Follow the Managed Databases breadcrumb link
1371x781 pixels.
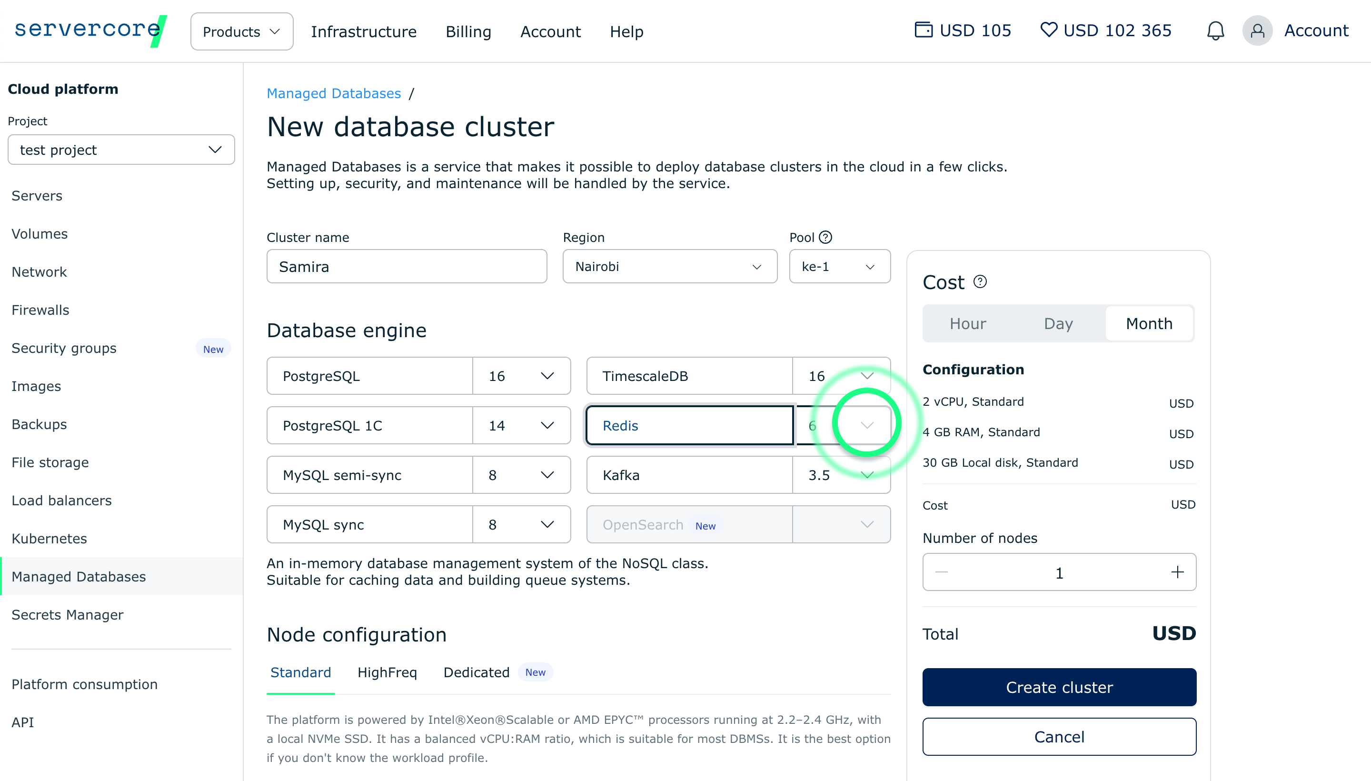tap(334, 93)
